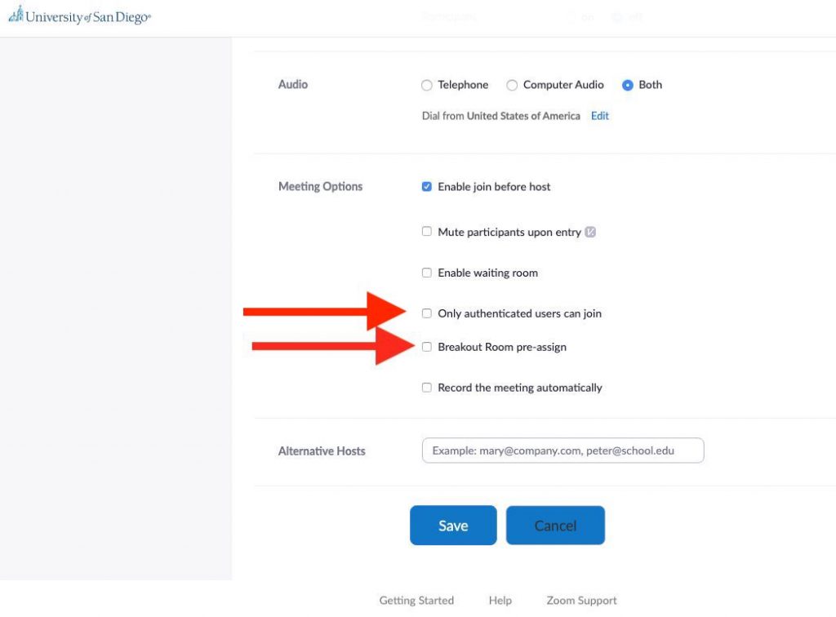Go to Zoom Support
836x617 pixels.
click(x=581, y=601)
